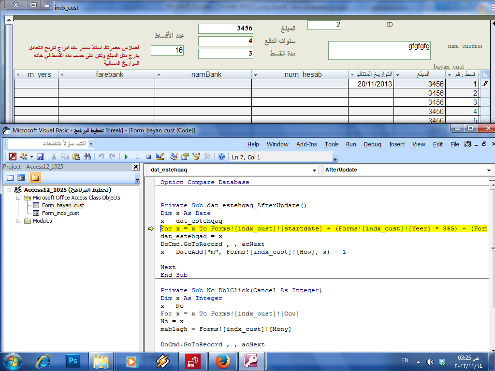Open namBank column filter dropdown
Screen dimensions: 495x371
159,75
